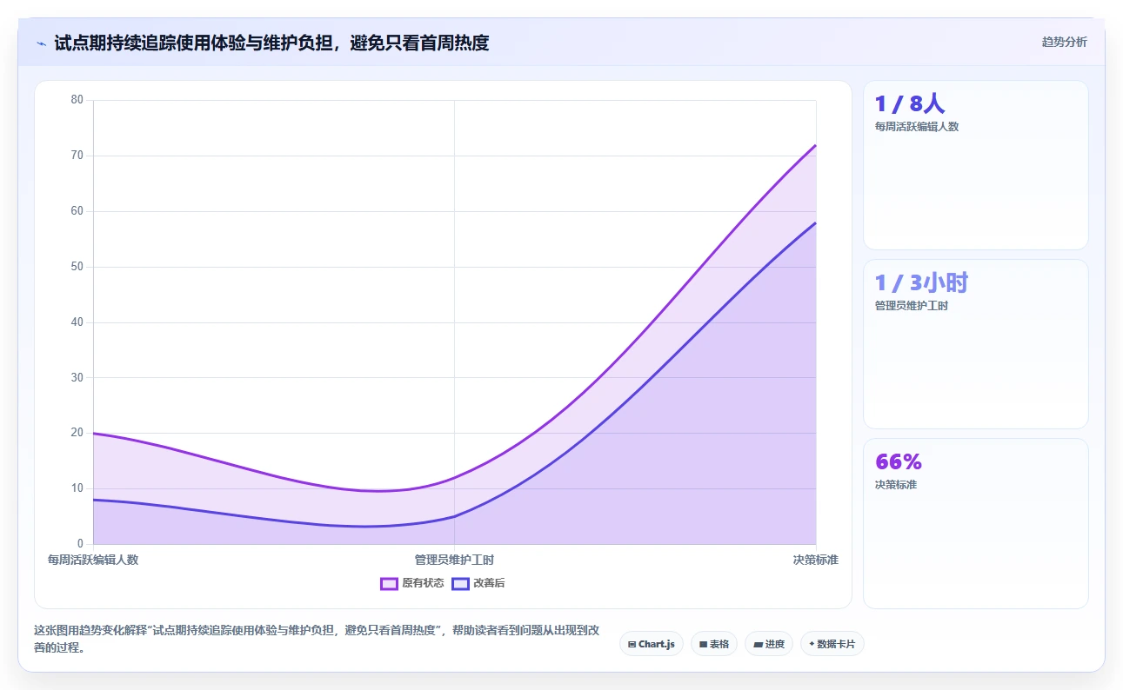Click the 80 y-axis tick label
This screenshot has height=690, width=1123.
pos(77,100)
